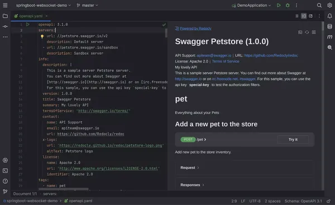Viewport: 335px width, 205px height.
Task: Open the Maven tool window
Action: pos(329,37)
